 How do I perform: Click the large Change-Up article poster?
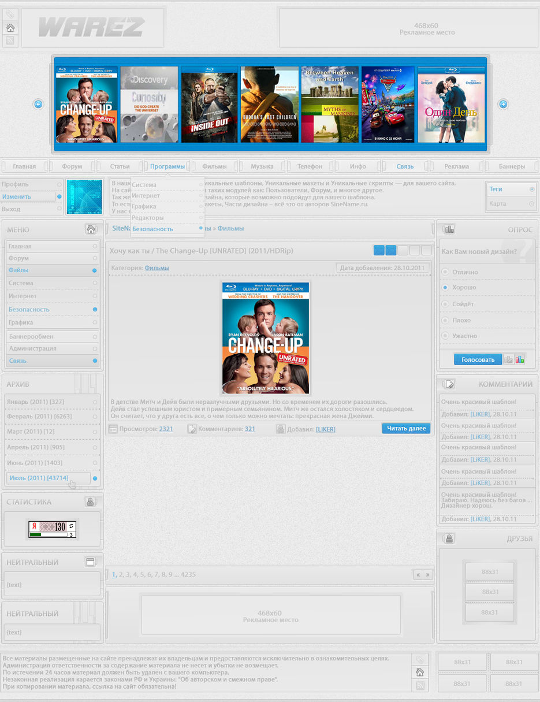pyautogui.click(x=266, y=338)
